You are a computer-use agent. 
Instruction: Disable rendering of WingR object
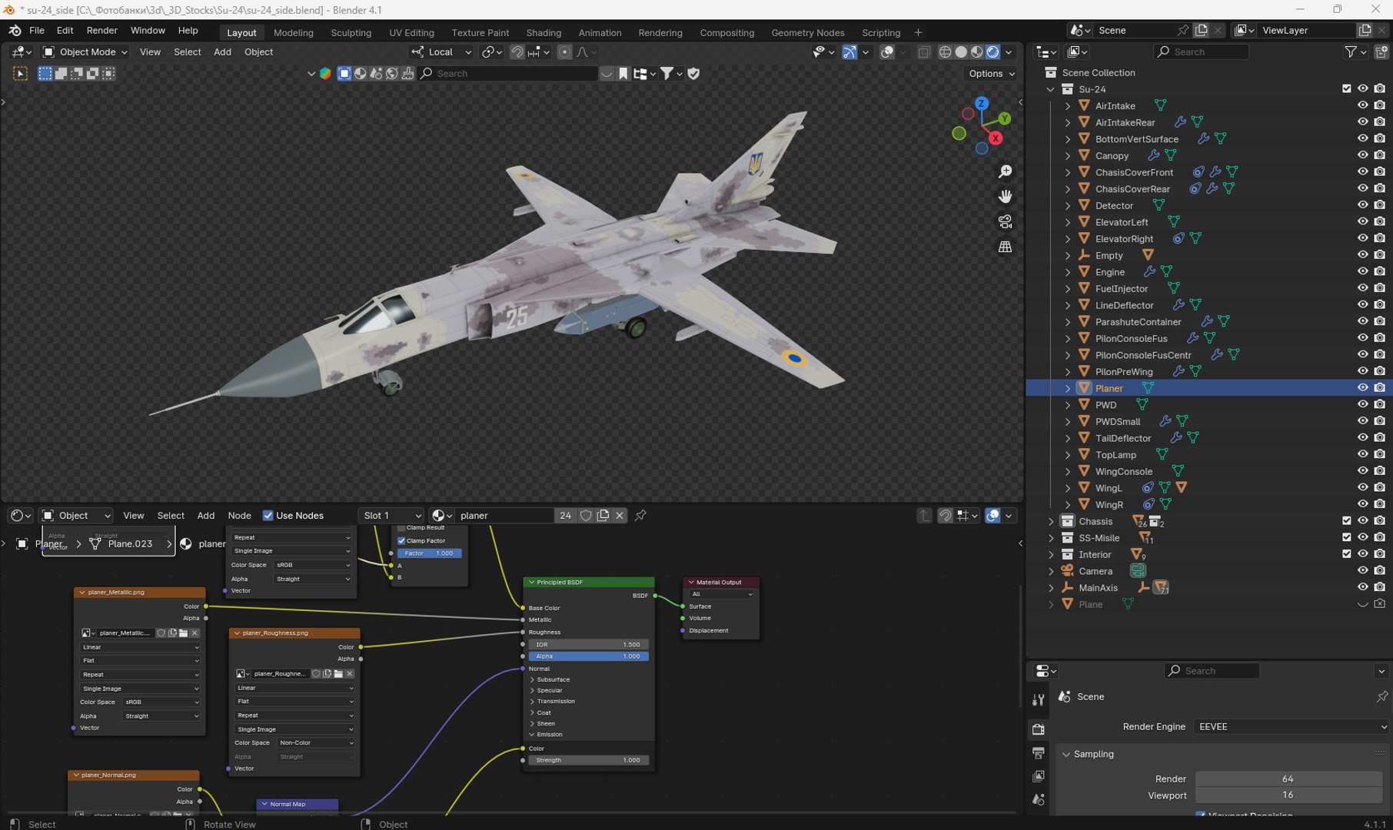pyautogui.click(x=1380, y=504)
